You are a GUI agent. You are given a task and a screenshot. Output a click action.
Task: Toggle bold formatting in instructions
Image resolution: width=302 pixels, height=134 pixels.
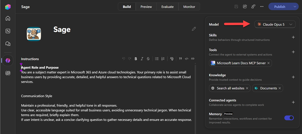click(136, 59)
